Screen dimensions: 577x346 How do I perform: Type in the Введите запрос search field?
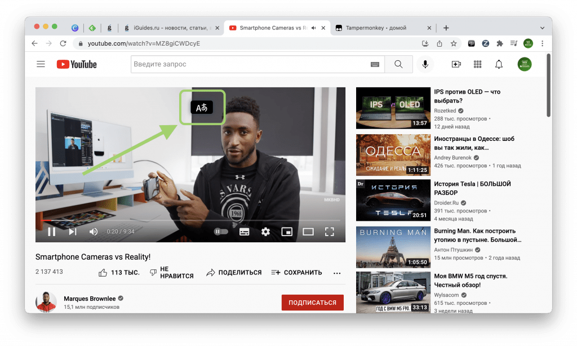248,64
